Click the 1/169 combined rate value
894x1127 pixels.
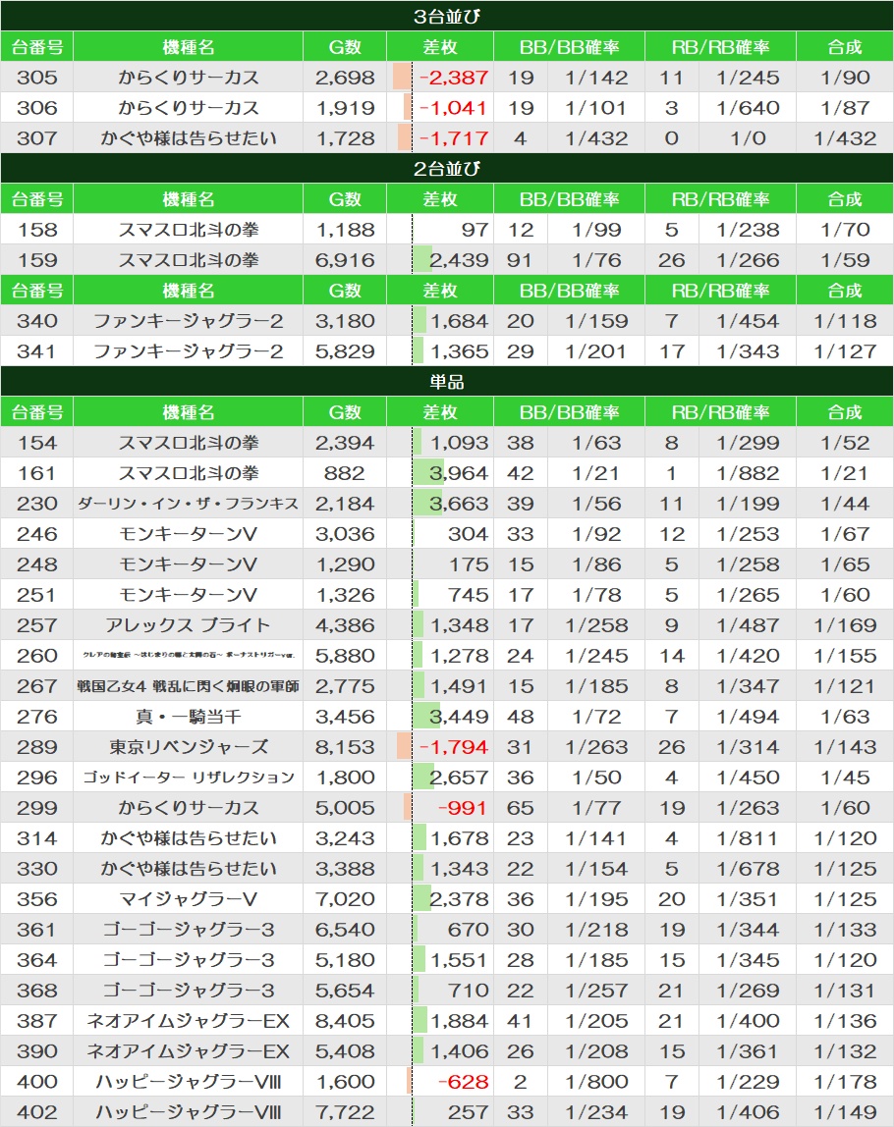point(845,625)
